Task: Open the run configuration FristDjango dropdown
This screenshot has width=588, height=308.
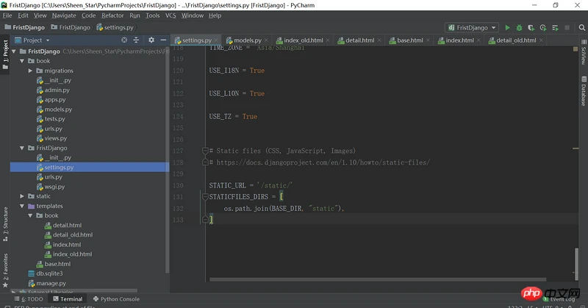Action: click(472, 28)
